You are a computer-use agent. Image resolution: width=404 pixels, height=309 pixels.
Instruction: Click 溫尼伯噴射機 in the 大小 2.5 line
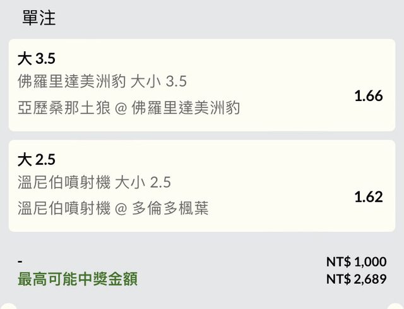[65, 183]
